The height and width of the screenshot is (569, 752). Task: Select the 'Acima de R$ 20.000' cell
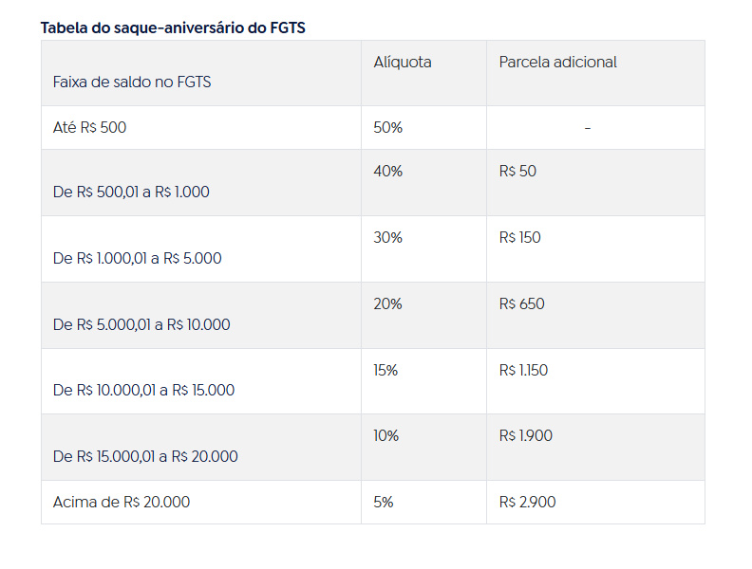point(122,503)
